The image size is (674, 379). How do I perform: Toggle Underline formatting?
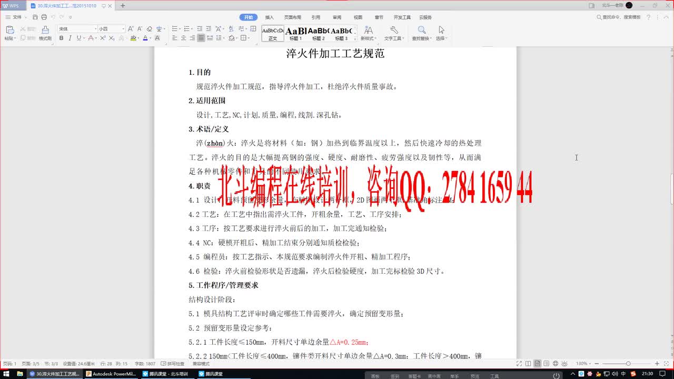coord(78,38)
